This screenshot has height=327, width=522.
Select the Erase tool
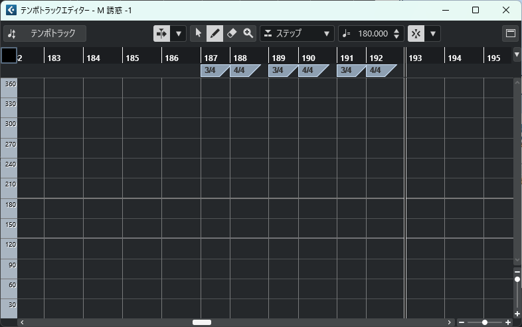tap(231, 33)
